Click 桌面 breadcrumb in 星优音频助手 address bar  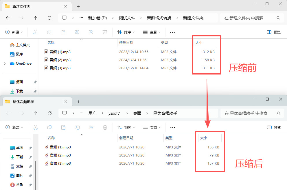pos(137,113)
